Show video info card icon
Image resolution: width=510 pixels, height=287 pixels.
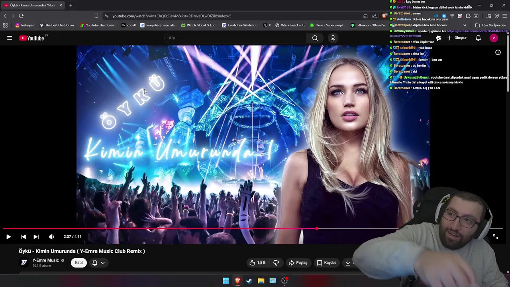[x=498, y=52]
